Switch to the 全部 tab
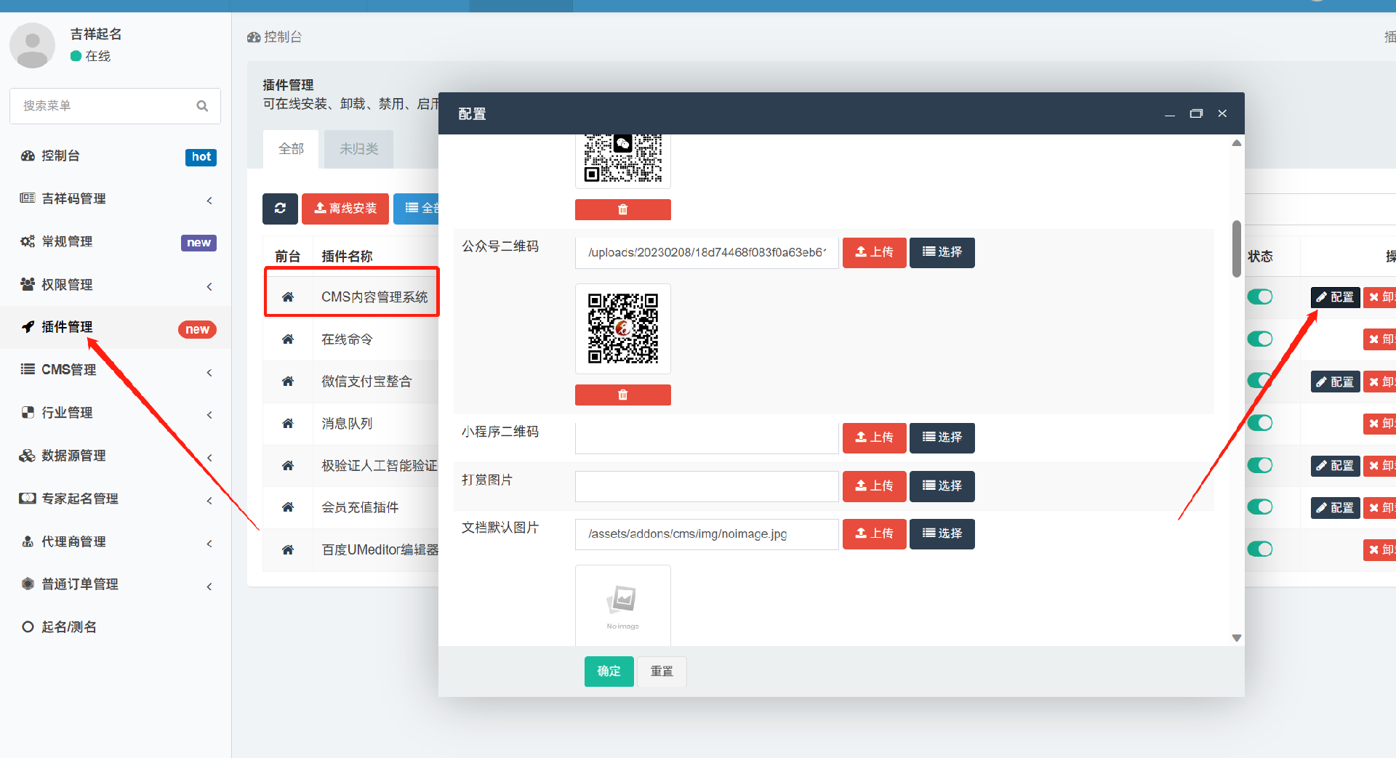 (x=291, y=149)
